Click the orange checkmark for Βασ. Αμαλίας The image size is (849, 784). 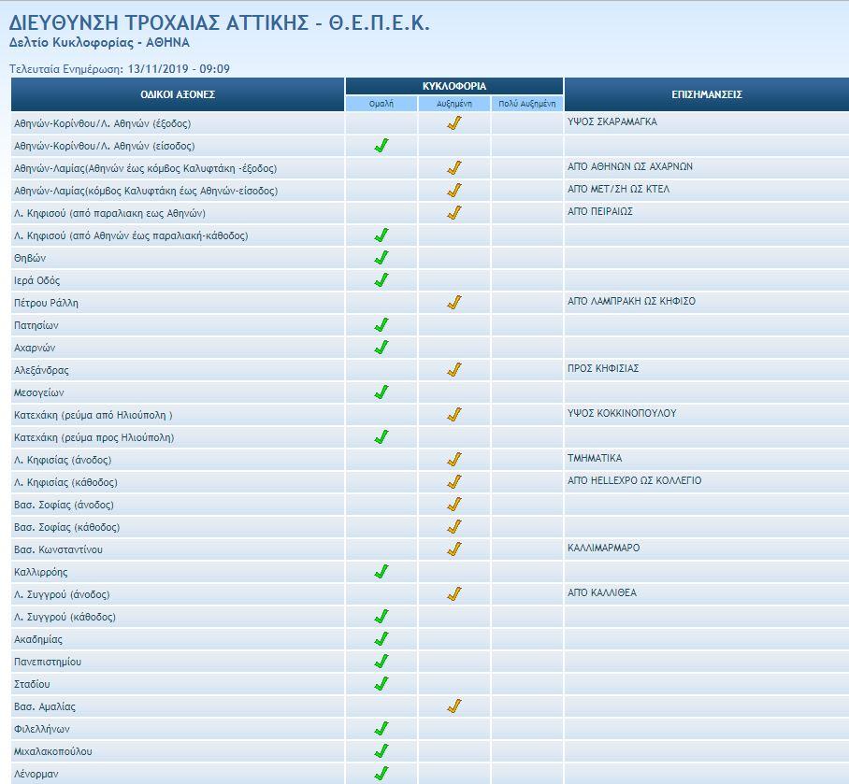tap(453, 706)
